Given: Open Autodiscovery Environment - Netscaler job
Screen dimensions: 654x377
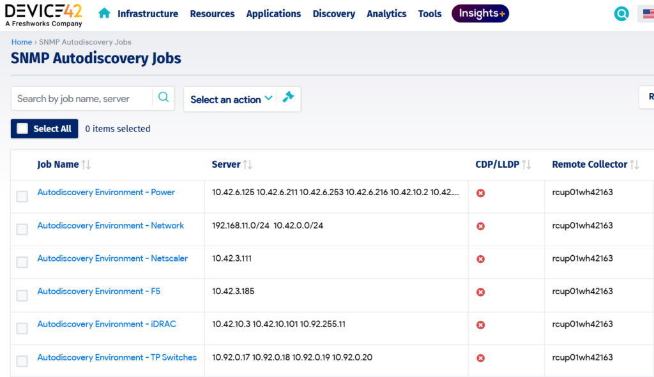Looking at the screenshot, I should tap(112, 258).
